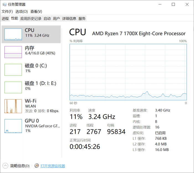The image size is (194, 173).
Task: Open 磁盘 1 (D: I: E:) graph
Action: (x=13, y=87)
